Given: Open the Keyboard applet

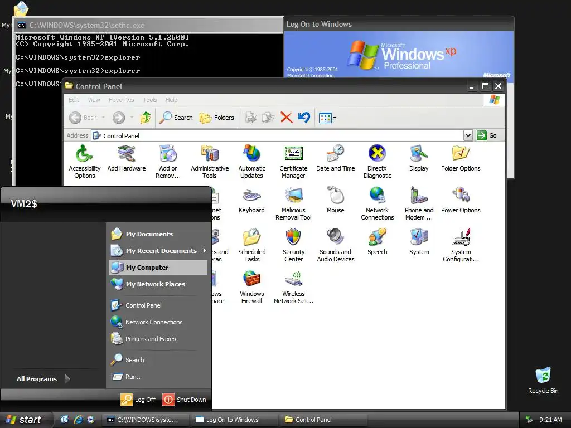Looking at the screenshot, I should (251, 200).
